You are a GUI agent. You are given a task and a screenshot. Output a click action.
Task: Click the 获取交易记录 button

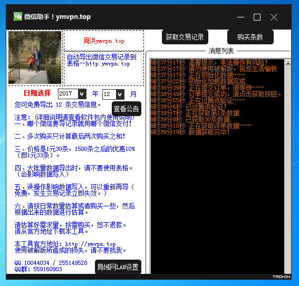point(185,37)
